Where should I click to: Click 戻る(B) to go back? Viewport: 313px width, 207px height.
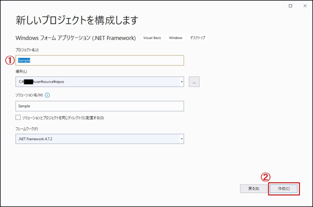[x=253, y=189]
